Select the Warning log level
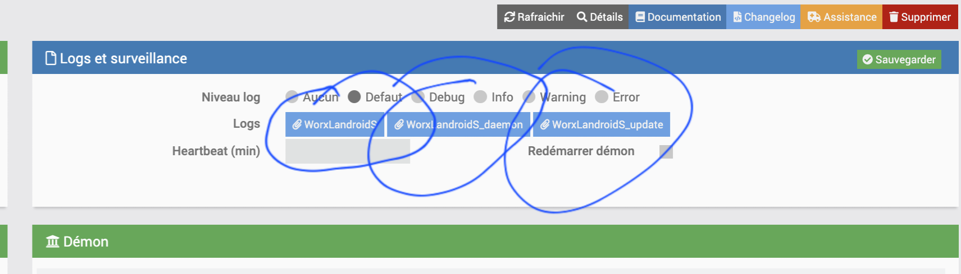Image resolution: width=961 pixels, height=274 pixels. tap(529, 97)
